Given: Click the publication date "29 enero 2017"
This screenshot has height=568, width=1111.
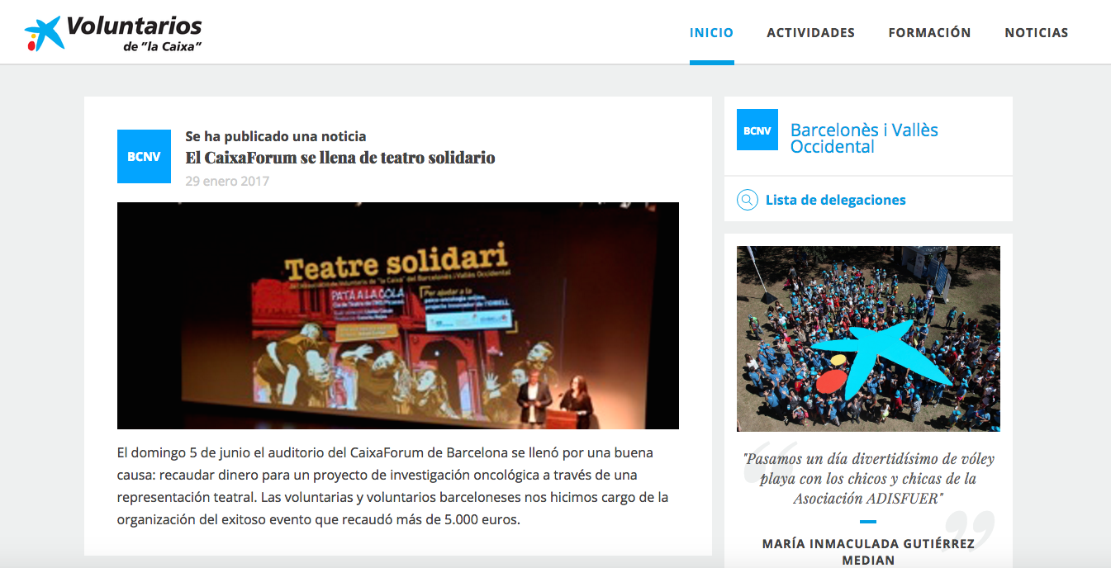Looking at the screenshot, I should tap(226, 180).
